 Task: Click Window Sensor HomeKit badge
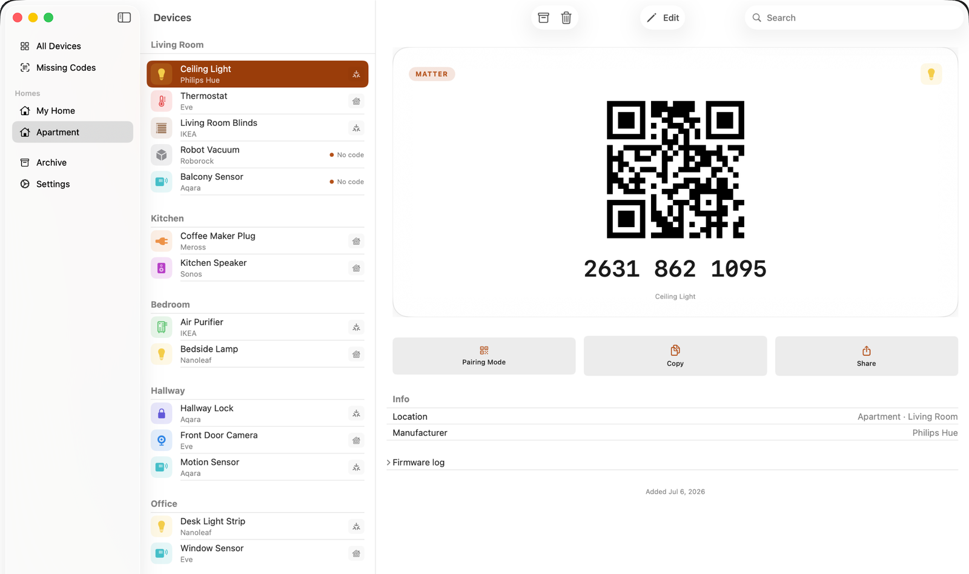tap(356, 553)
